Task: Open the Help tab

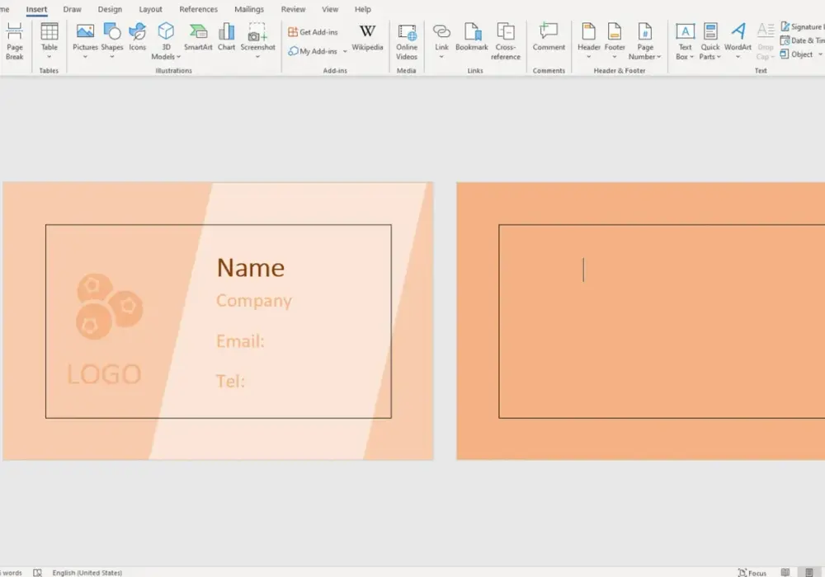Action: click(362, 9)
